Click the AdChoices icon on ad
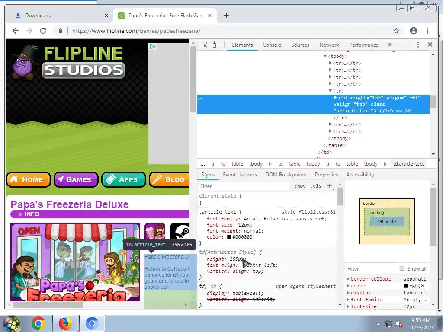The width and height of the screenshot is (443, 332). [x=153, y=47]
